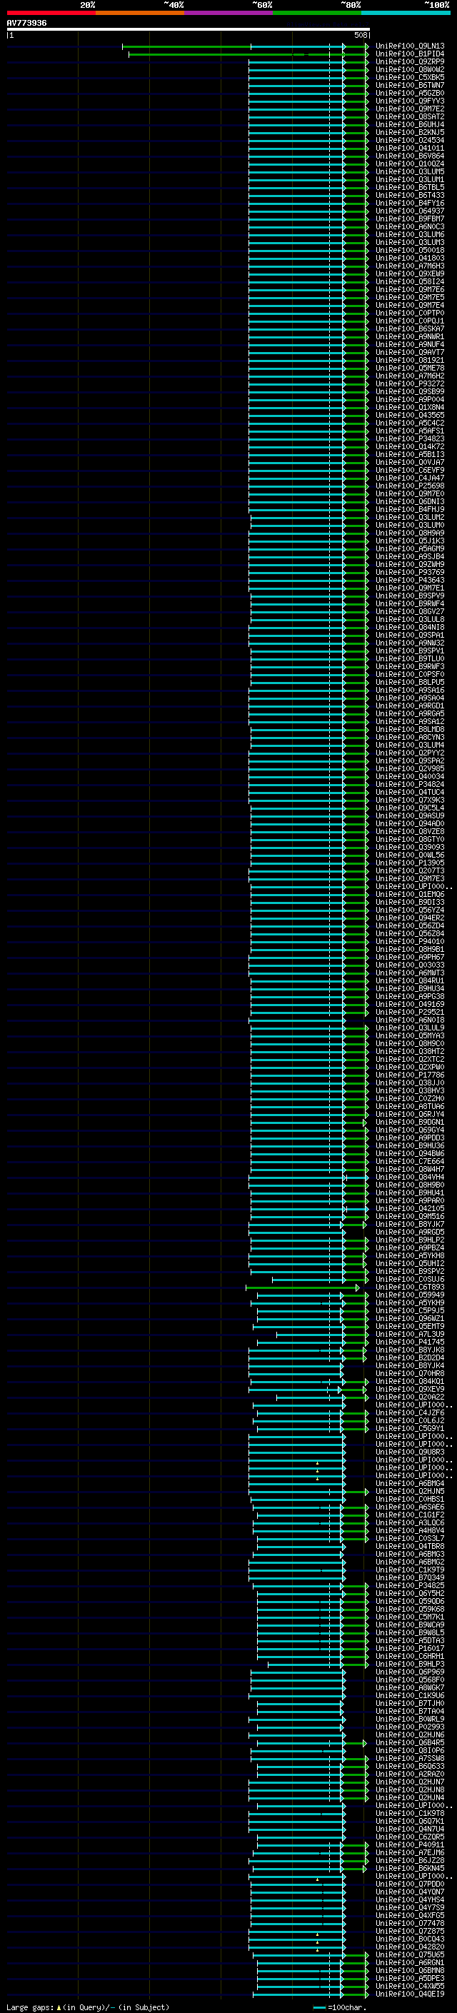Image resolution: width=457 pixels, height=2013 pixels.
Task: Click the white query sequence bar under AV773936
Action: pos(189,30)
